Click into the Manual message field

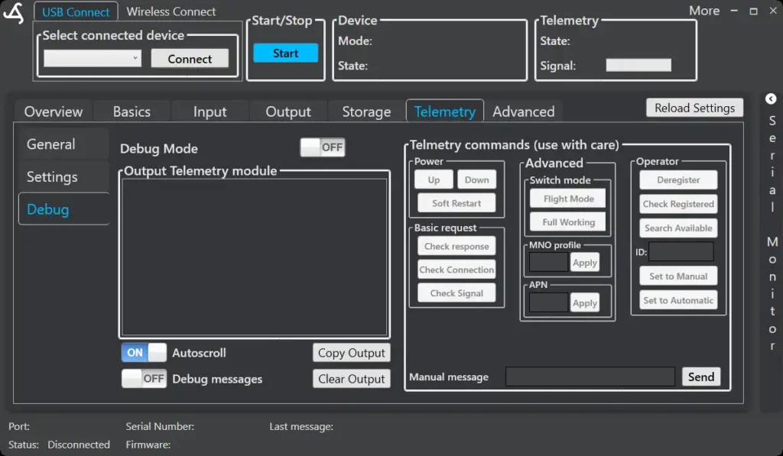click(x=590, y=377)
